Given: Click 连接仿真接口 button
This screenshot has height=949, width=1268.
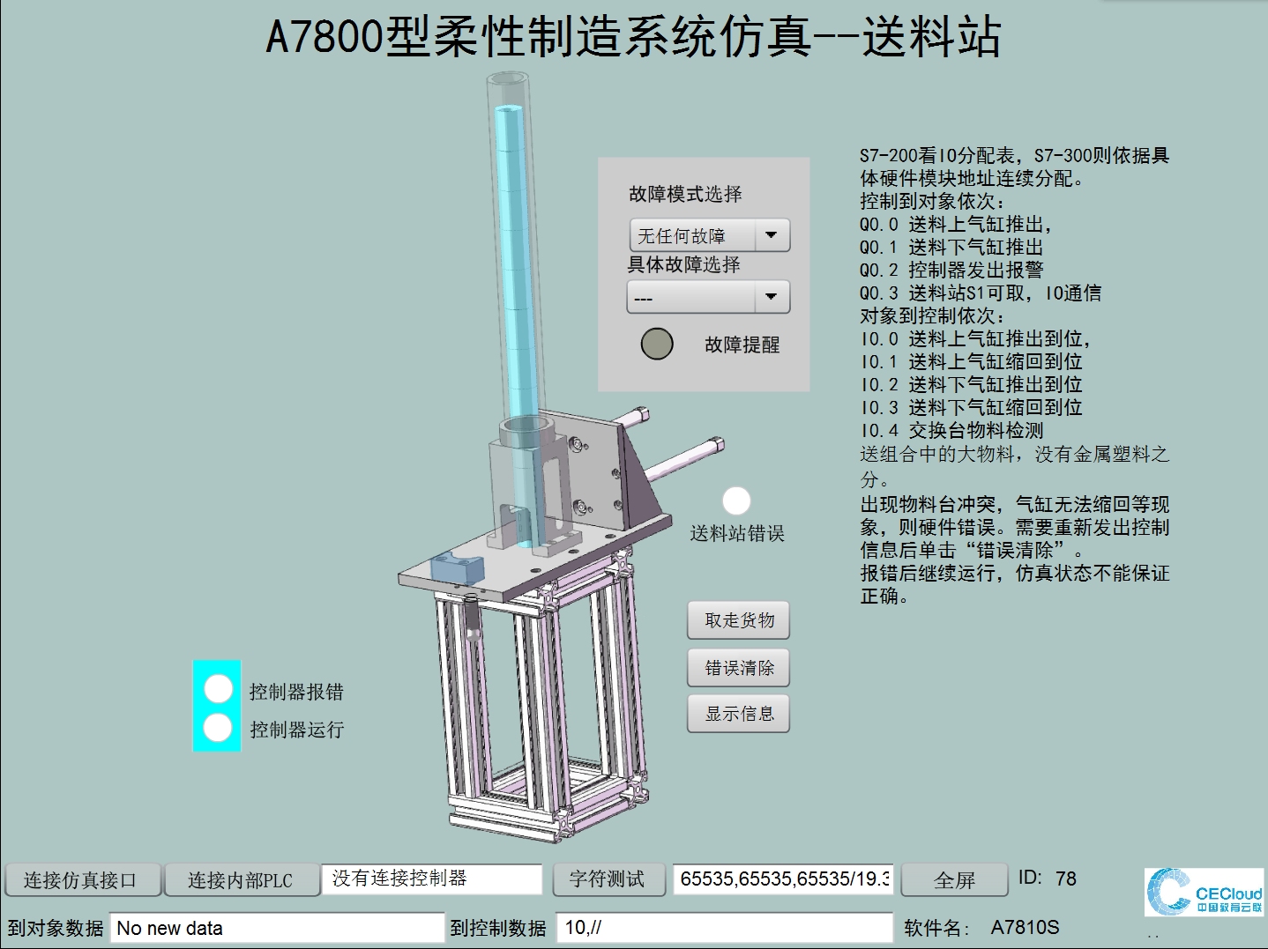Looking at the screenshot, I should pyautogui.click(x=82, y=879).
